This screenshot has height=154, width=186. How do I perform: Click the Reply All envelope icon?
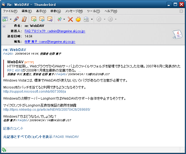coord(42,19)
